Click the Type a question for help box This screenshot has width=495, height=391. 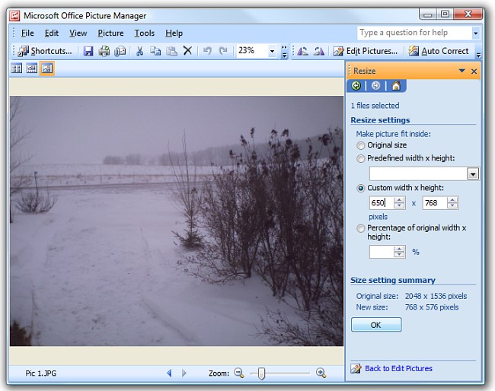tap(415, 33)
